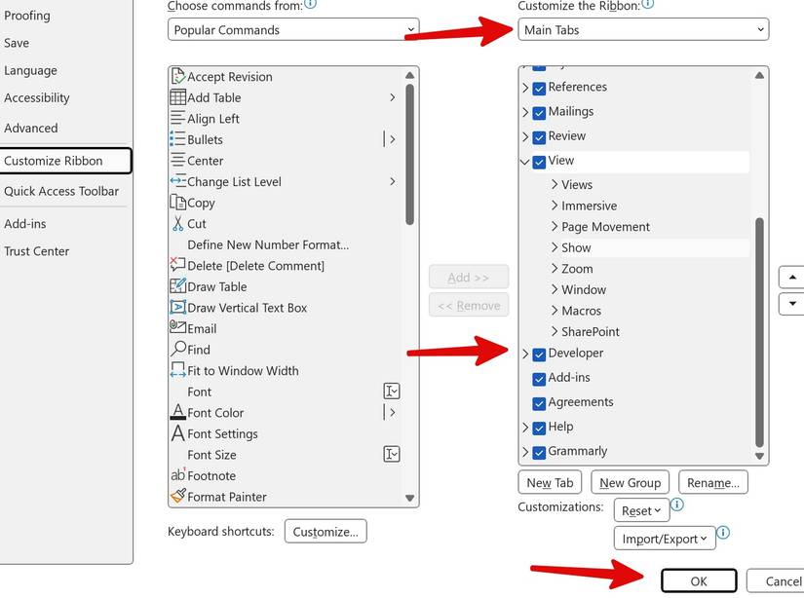
Task: Toggle the Review tab checkbox
Action: (x=539, y=137)
